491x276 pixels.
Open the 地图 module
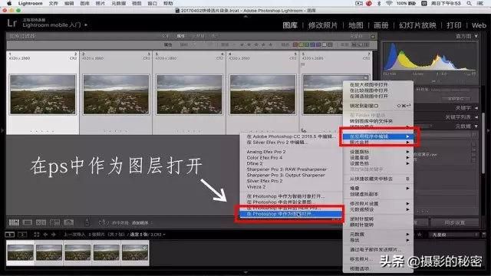[356, 25]
